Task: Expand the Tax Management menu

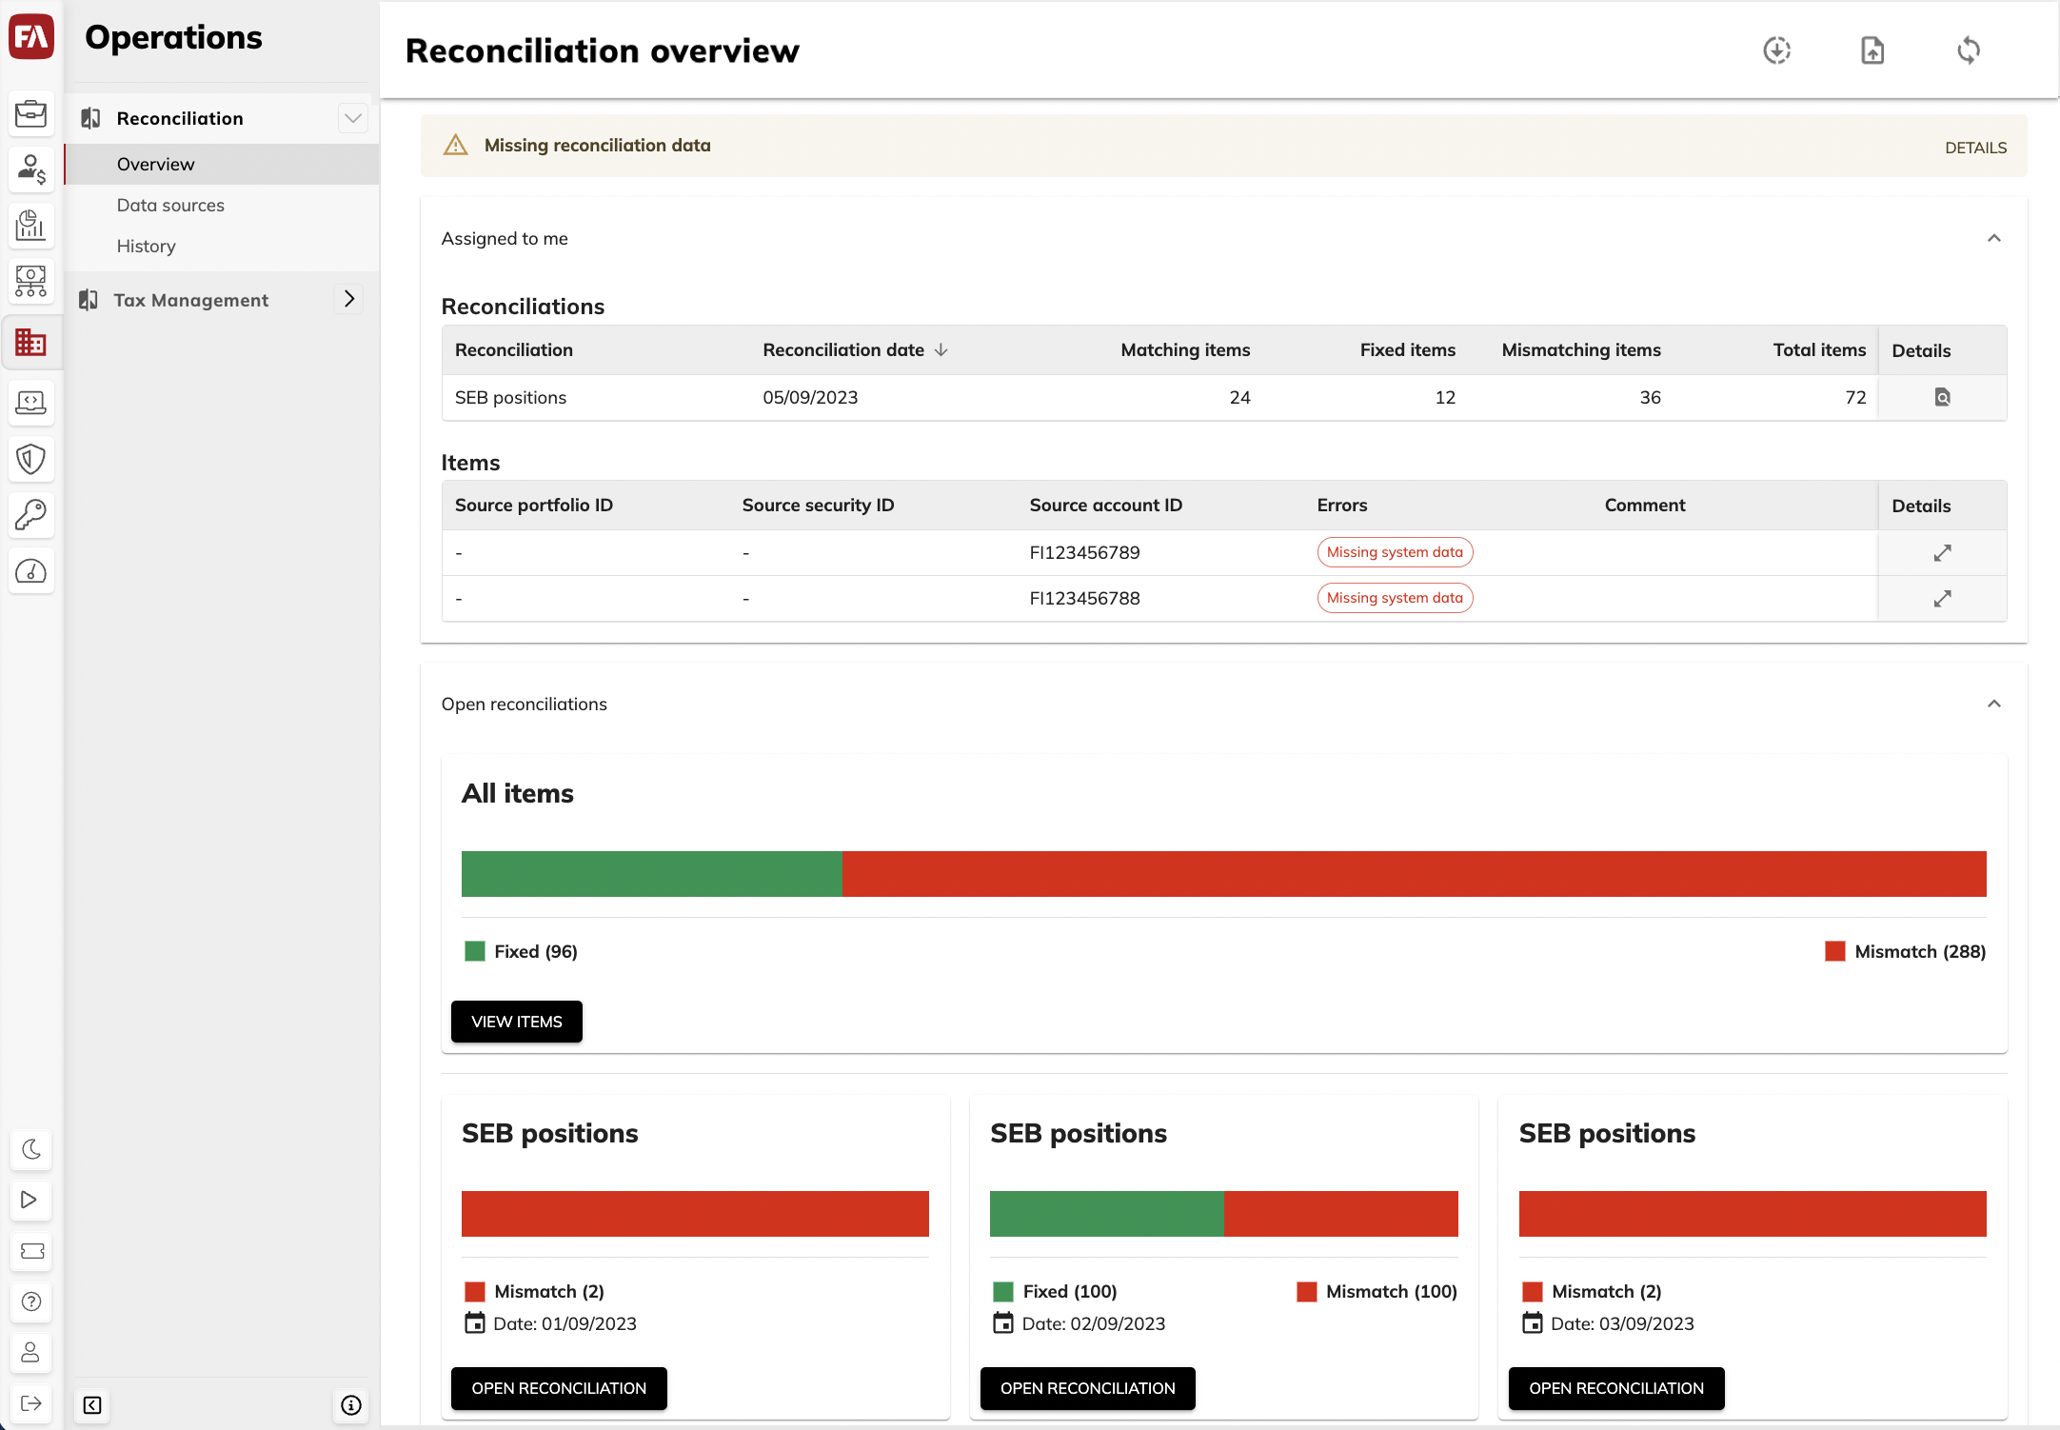Action: 349,299
